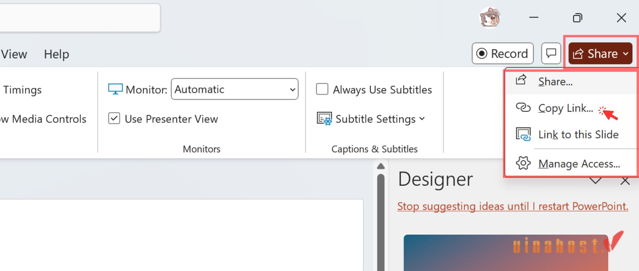
Task: Select Copy Link... menu entry
Action: (x=571, y=108)
